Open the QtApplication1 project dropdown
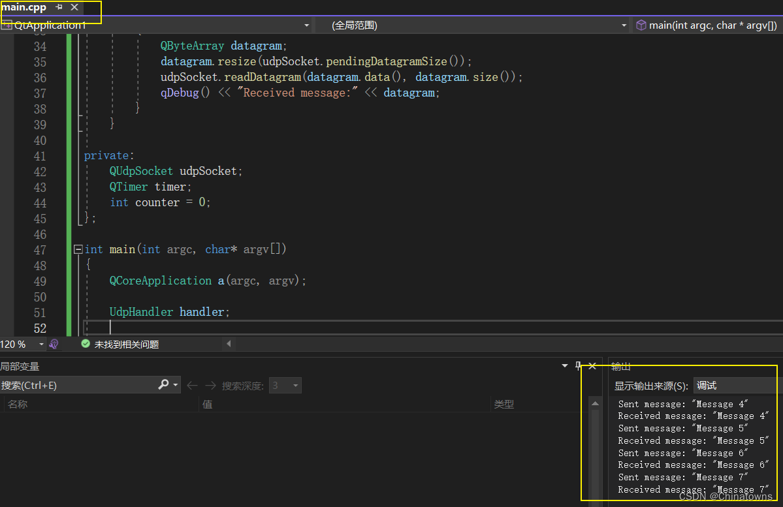783x507 pixels. point(306,25)
